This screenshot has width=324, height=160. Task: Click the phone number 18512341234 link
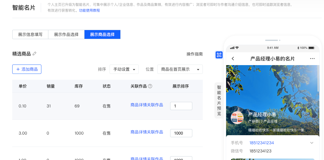(261, 143)
